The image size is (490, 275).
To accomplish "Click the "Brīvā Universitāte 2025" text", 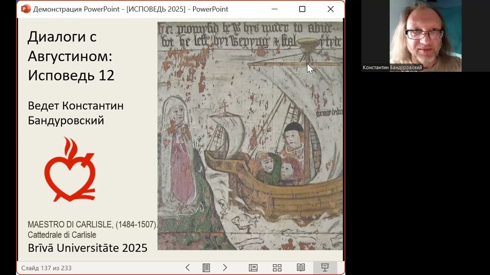I will pos(88,248).
